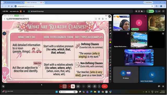Select the HZQ participant tile
Image resolution: width=167 pixels, height=95 pixels.
(x=157, y=40)
